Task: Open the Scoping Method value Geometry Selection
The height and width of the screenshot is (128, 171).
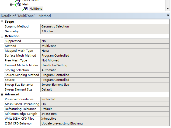Action: [105, 26]
